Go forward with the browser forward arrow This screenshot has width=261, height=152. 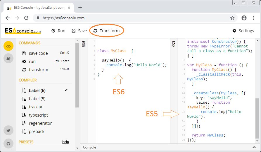(x=17, y=18)
